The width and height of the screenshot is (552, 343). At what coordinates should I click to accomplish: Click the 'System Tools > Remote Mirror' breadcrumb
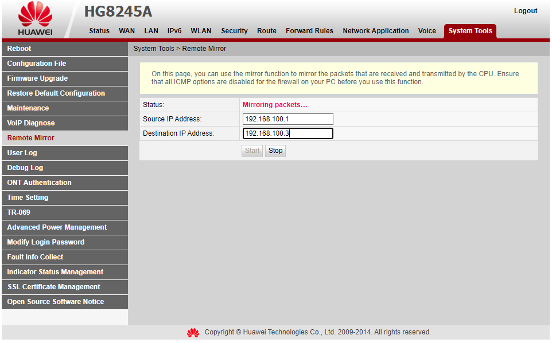point(180,49)
